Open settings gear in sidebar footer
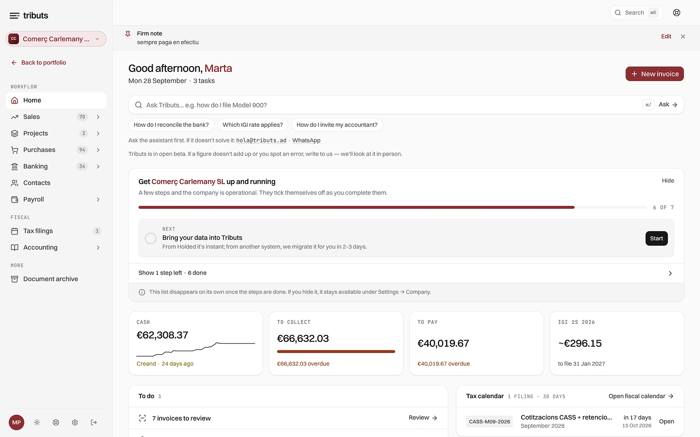The height and width of the screenshot is (437, 700). [x=75, y=422]
